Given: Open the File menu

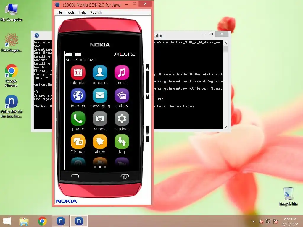Looking at the screenshot, I should [59, 12].
